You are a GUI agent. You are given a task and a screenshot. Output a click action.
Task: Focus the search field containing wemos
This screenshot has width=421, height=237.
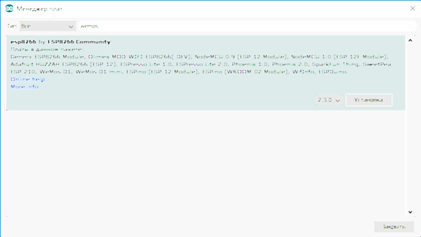tap(246, 26)
